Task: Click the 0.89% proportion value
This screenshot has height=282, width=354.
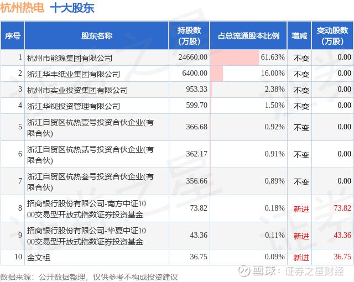Action: click(x=274, y=181)
